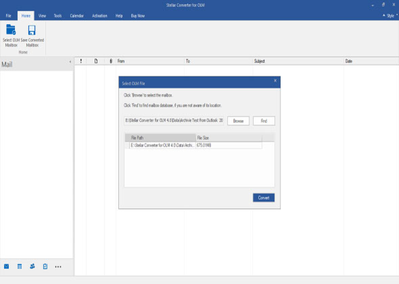Show more navigation options (three dots)
Viewport: 399px width, 284px height.
[58, 267]
